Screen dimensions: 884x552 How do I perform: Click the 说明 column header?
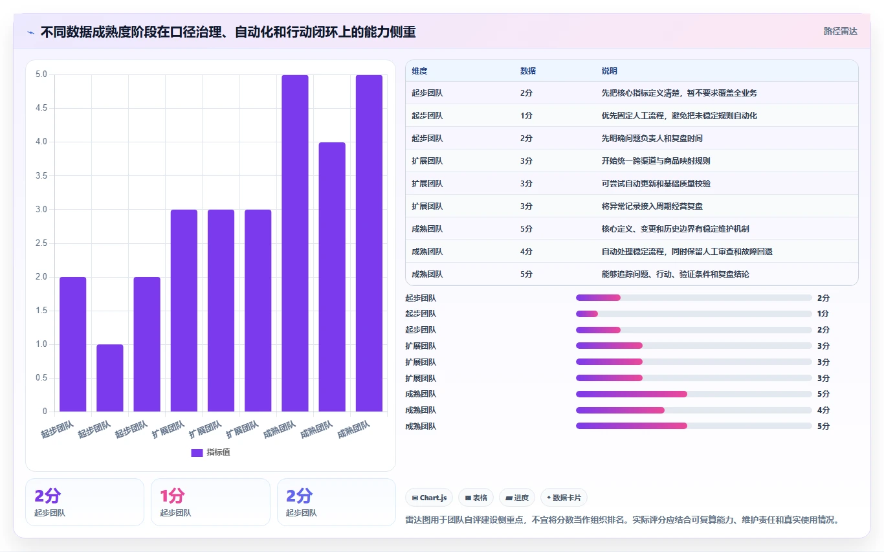pos(610,71)
